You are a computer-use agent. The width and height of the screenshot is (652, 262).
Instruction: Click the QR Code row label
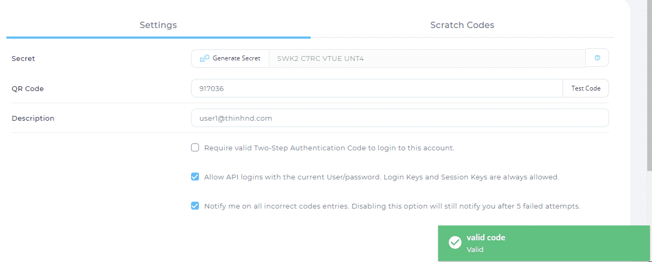tap(28, 88)
